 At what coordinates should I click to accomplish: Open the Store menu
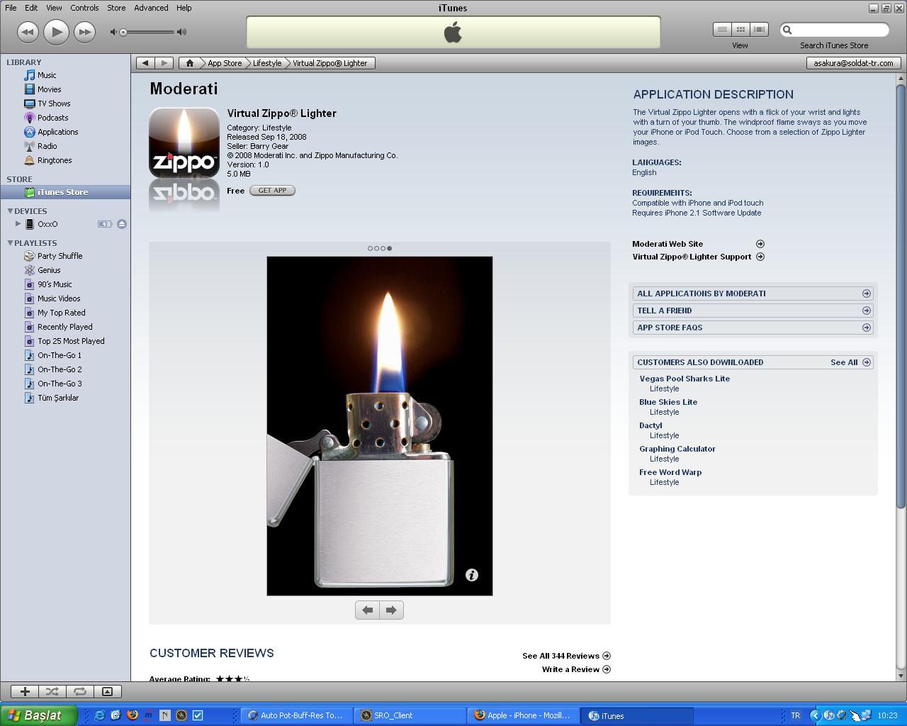pos(116,8)
